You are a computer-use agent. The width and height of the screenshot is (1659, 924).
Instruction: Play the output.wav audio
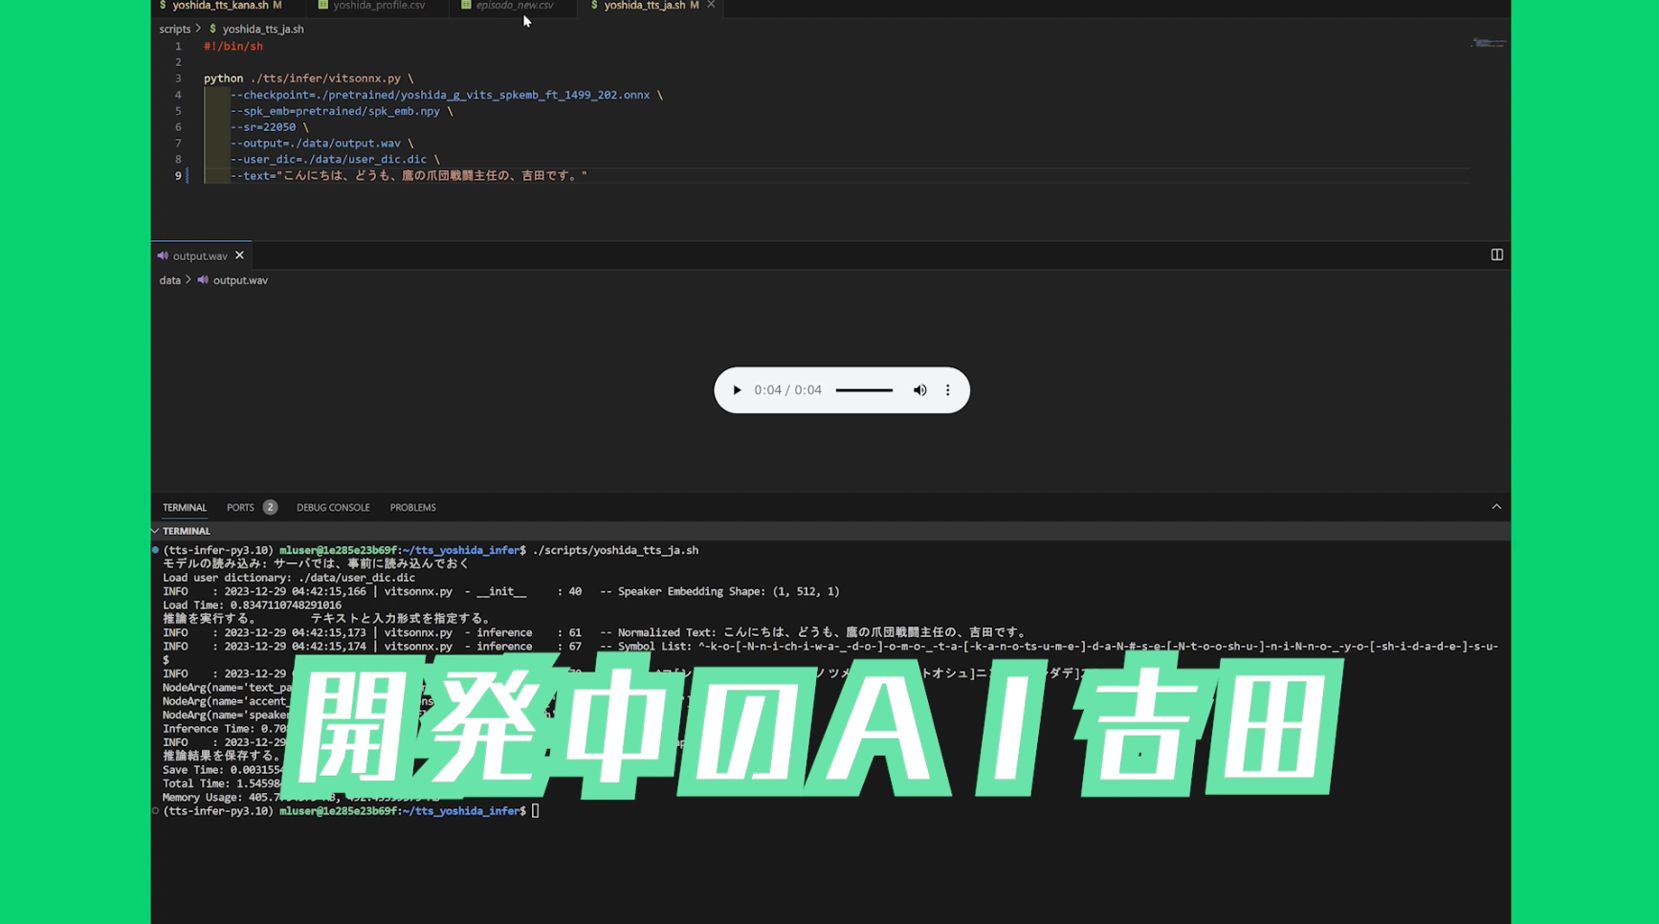click(x=737, y=390)
